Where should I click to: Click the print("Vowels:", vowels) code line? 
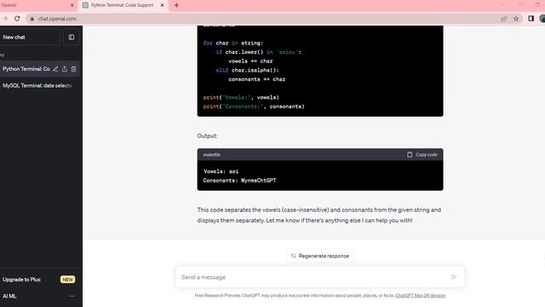point(241,97)
